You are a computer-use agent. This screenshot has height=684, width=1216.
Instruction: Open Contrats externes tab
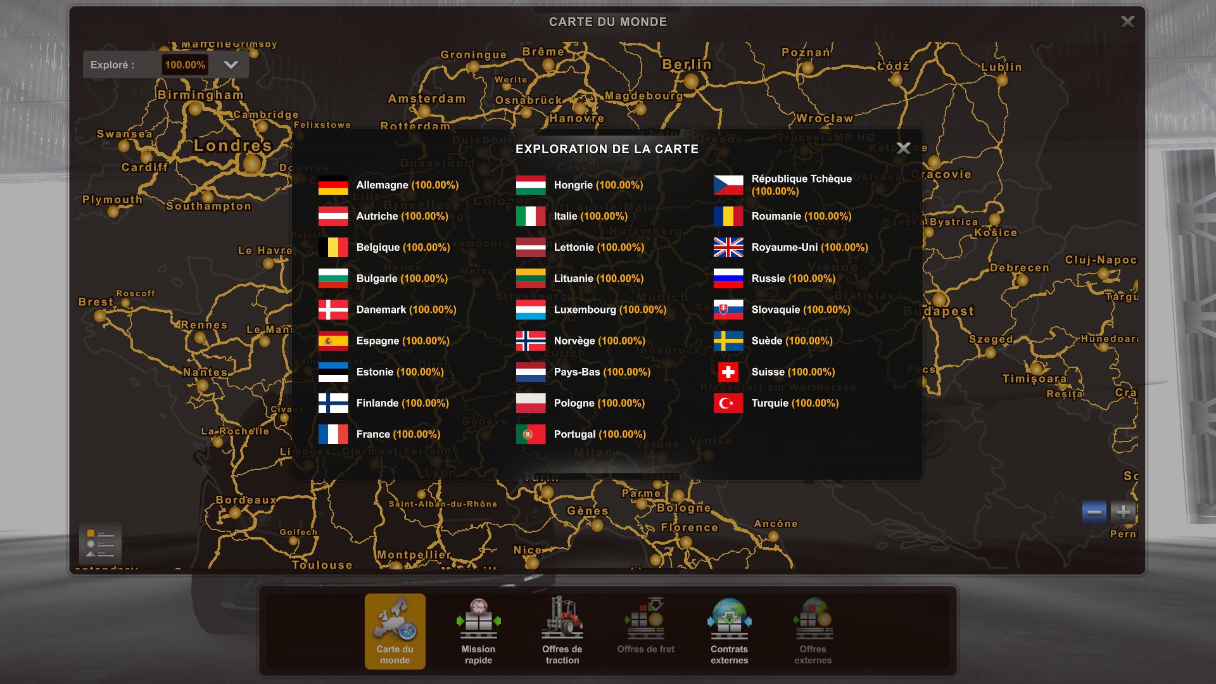pos(729,631)
